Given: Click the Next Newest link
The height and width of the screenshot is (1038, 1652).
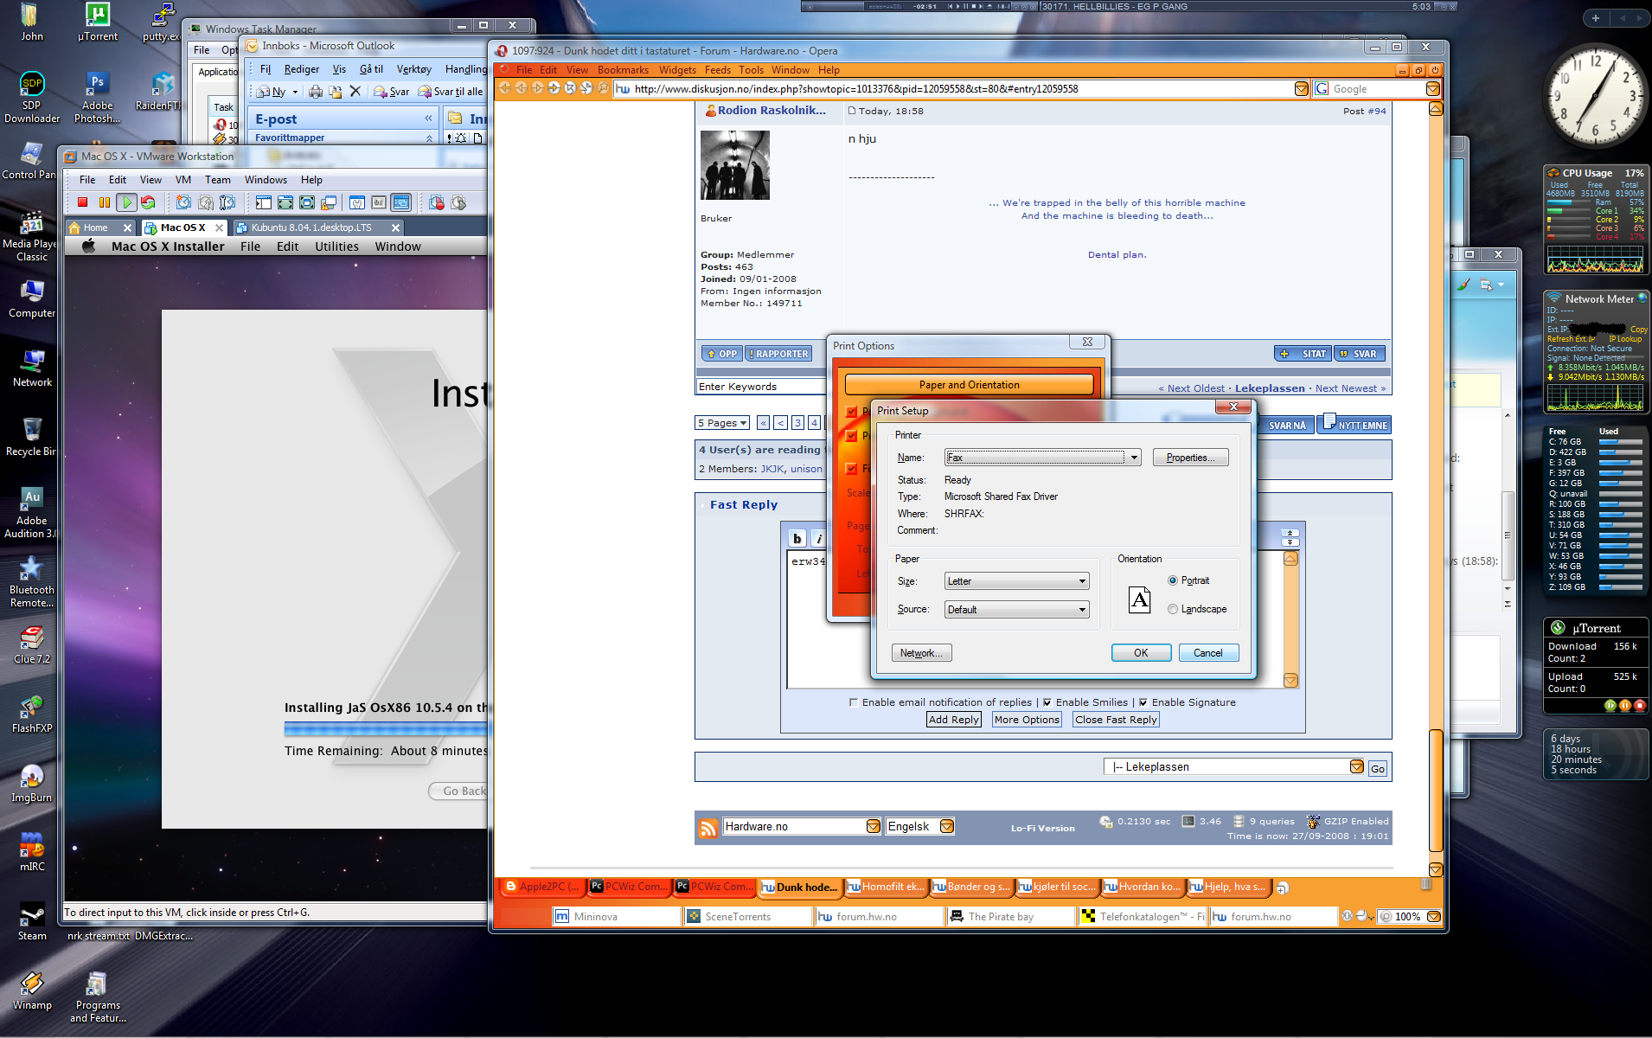Looking at the screenshot, I should tap(1346, 388).
